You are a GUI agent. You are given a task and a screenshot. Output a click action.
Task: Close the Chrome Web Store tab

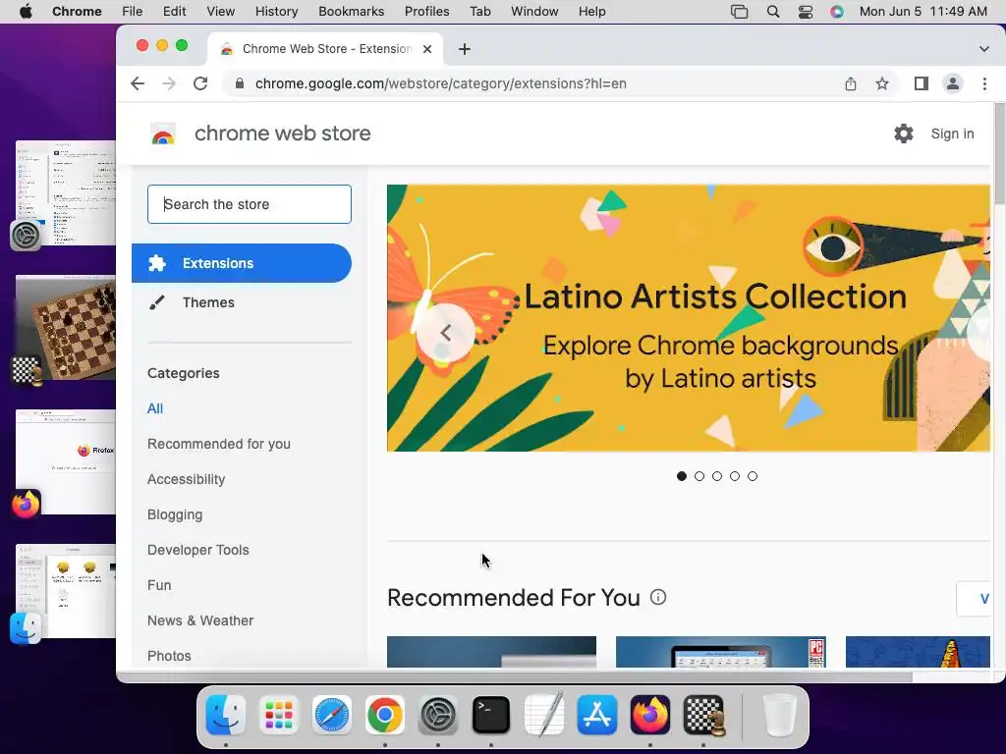pos(427,49)
